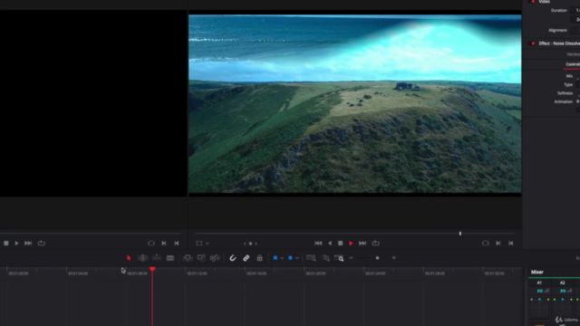The image size is (580, 326).
Task: Click the Mixer panel title
Action: [537, 272]
